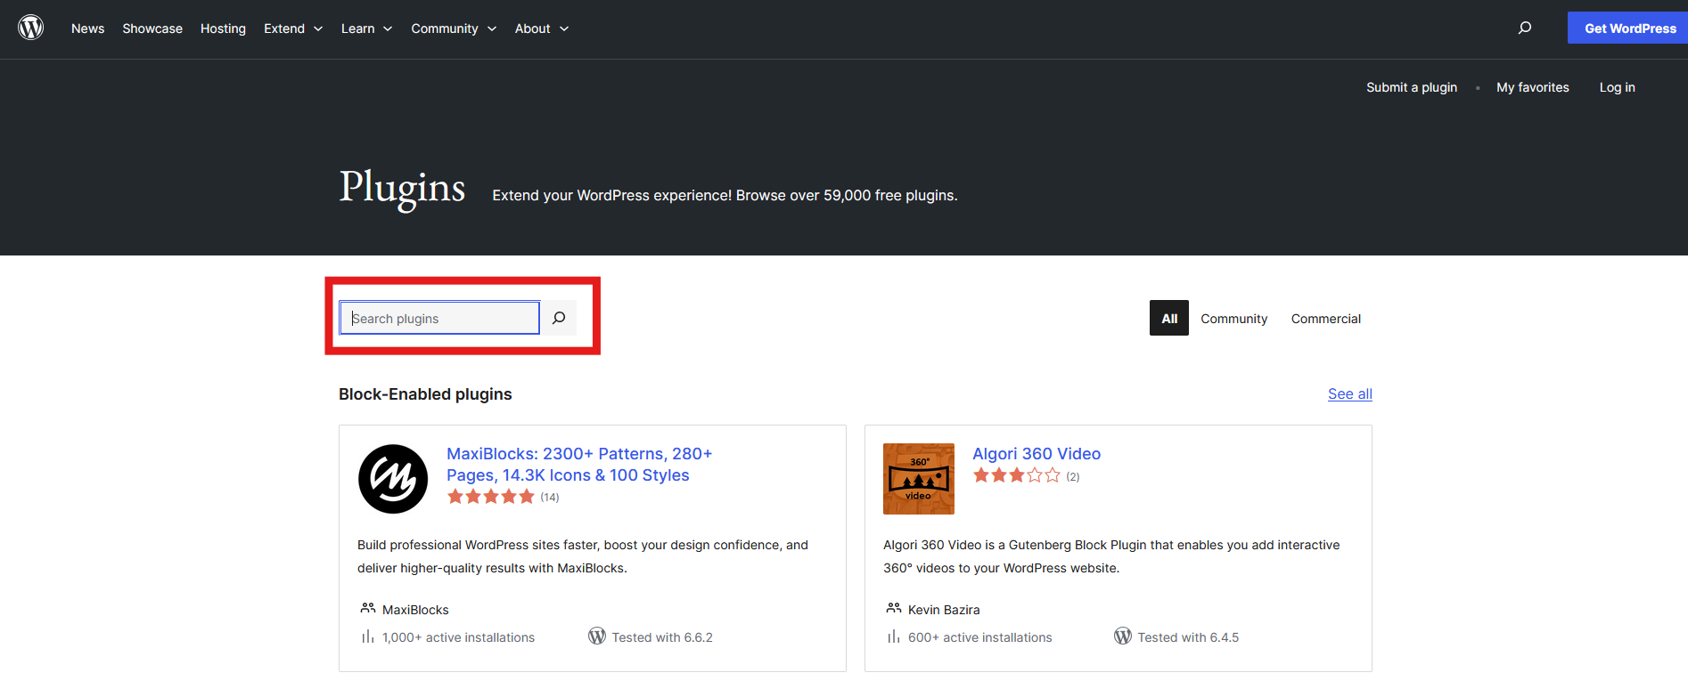Viewport: 1688px width, 681px height.
Task: Expand the Extend dropdown menu
Action: [x=292, y=28]
